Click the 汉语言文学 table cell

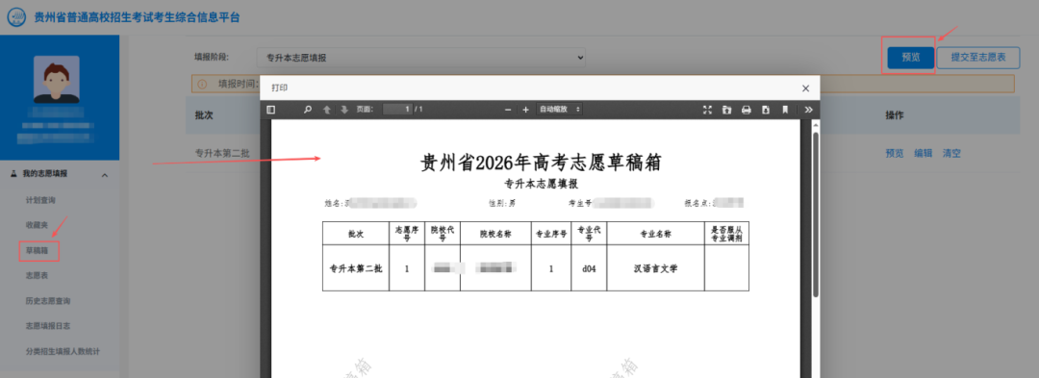click(655, 268)
